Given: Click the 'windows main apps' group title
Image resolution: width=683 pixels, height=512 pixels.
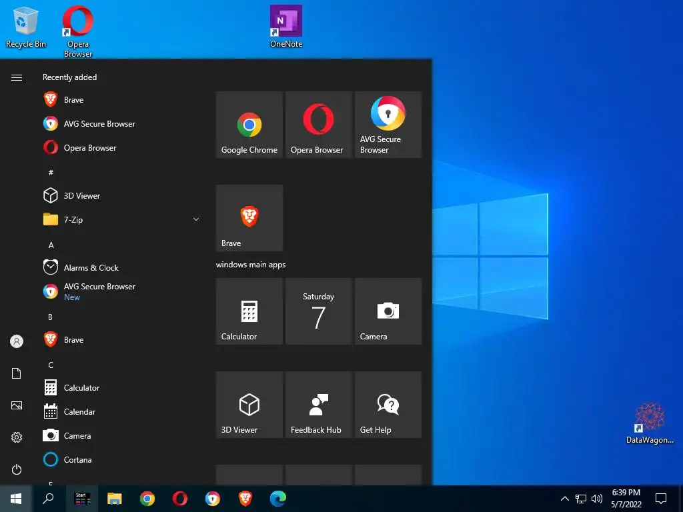Looking at the screenshot, I should [251, 265].
